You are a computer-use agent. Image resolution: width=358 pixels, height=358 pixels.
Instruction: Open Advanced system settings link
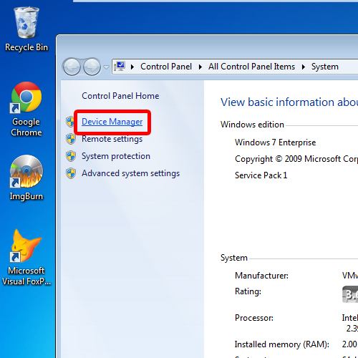(x=130, y=173)
